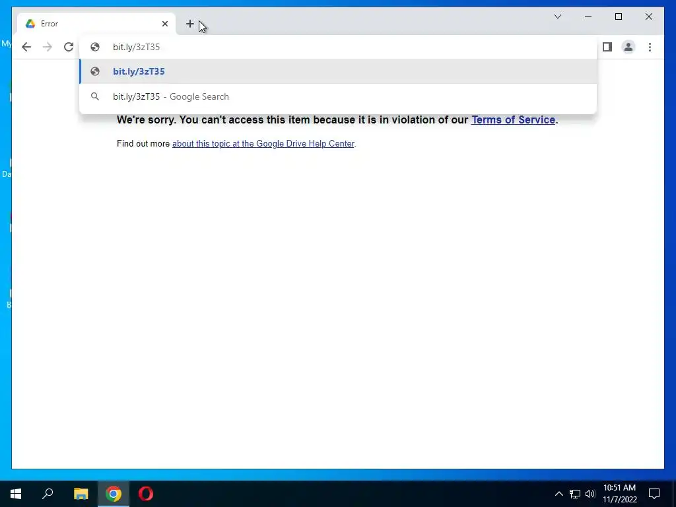Launch File Explorer from the taskbar
The width and height of the screenshot is (676, 507).
pyautogui.click(x=81, y=494)
